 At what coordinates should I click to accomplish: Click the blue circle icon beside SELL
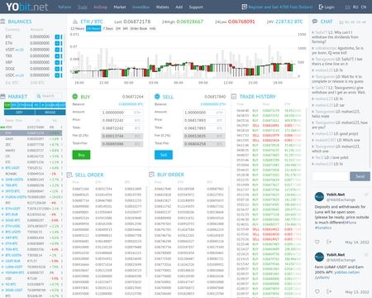pos(157,96)
